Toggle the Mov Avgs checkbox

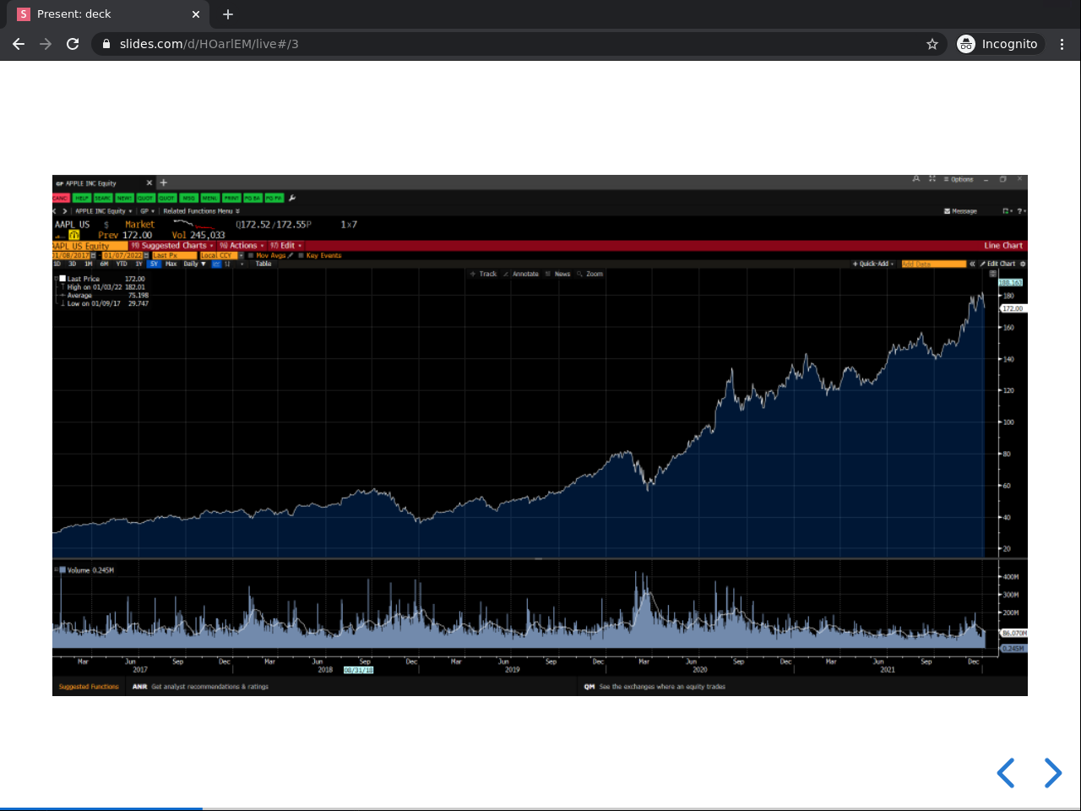point(251,255)
